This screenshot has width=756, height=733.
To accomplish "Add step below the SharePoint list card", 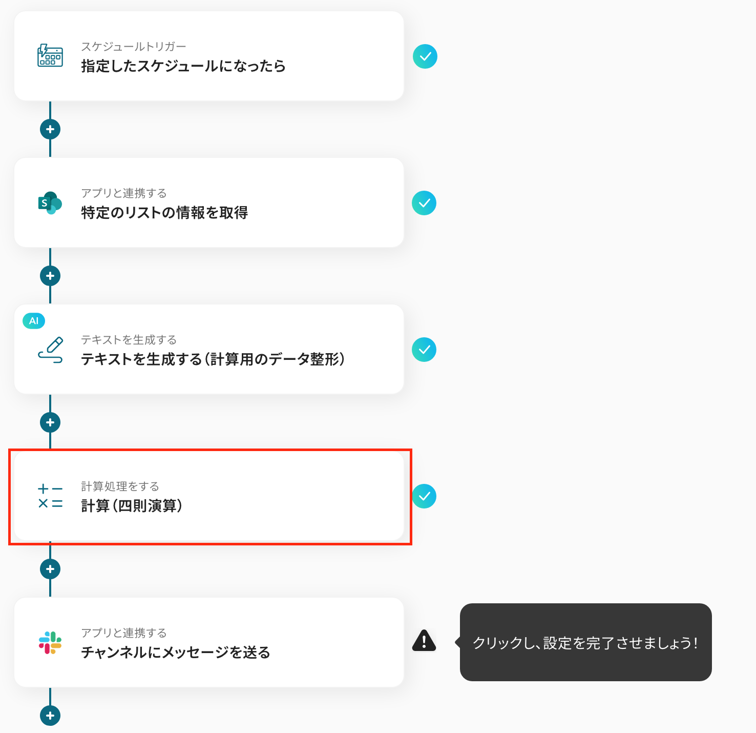I will click(50, 276).
